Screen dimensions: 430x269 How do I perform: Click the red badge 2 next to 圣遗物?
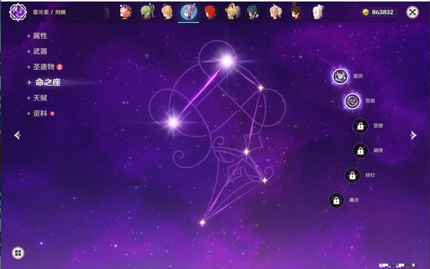[x=60, y=67]
